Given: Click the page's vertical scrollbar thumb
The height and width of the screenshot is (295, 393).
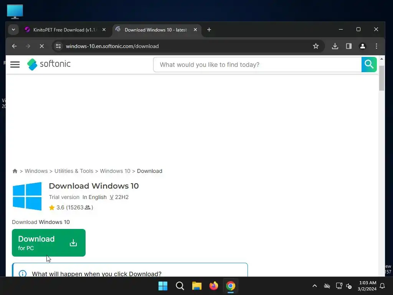Looking at the screenshot, I should tap(381, 78).
